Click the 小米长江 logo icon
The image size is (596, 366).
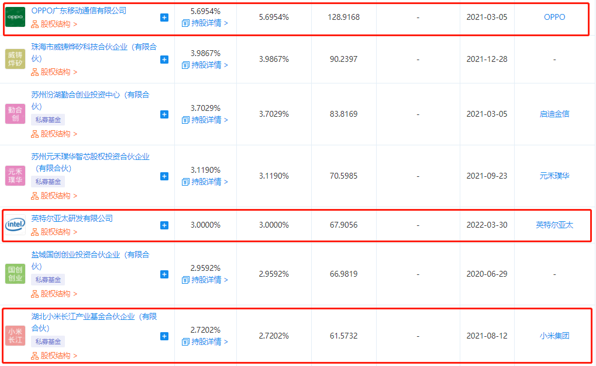15,336
